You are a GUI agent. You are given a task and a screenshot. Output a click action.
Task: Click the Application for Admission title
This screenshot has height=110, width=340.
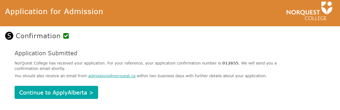pos(54,12)
